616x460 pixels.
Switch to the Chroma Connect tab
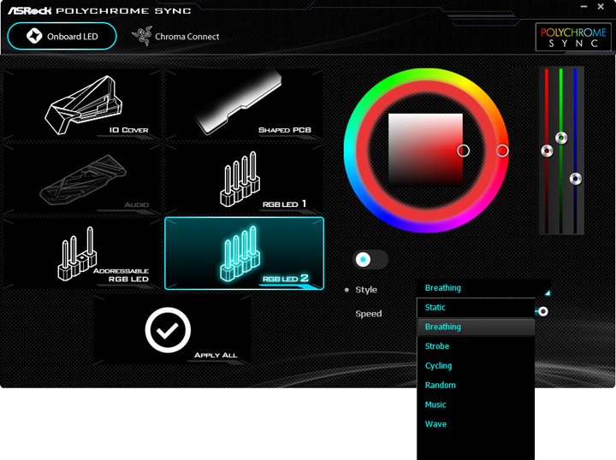click(x=175, y=37)
